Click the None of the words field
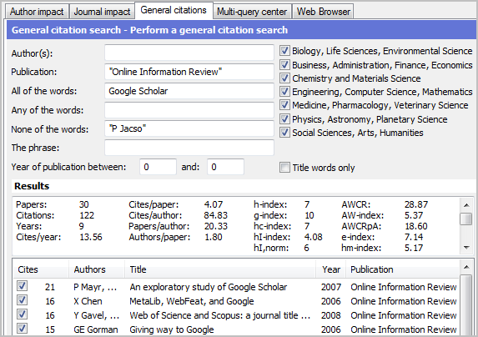Viewport: 478px width, 337px height. click(189, 129)
